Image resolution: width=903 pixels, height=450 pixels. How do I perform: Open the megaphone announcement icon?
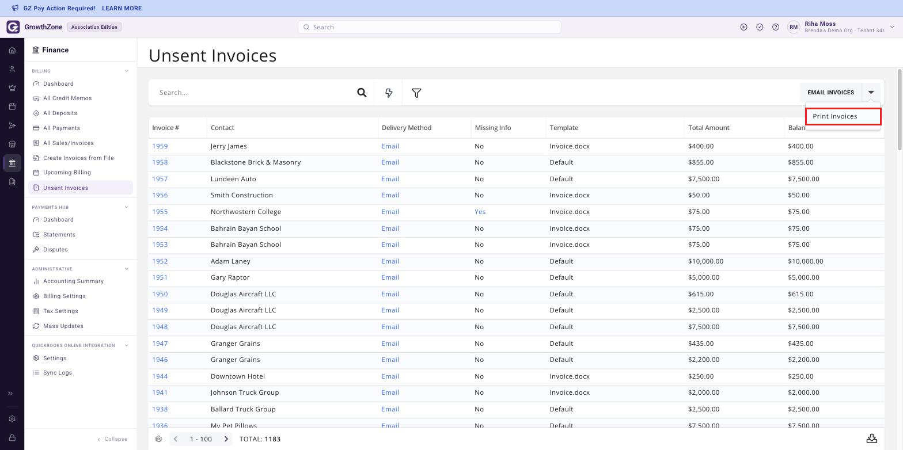(15, 8)
